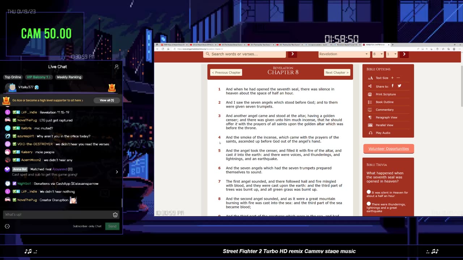Click the Play Audio link
The width and height of the screenshot is (463, 260).
(383, 133)
